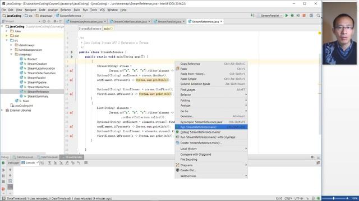Toggle soft-wrap icon in console gutter

click(x=10, y=181)
